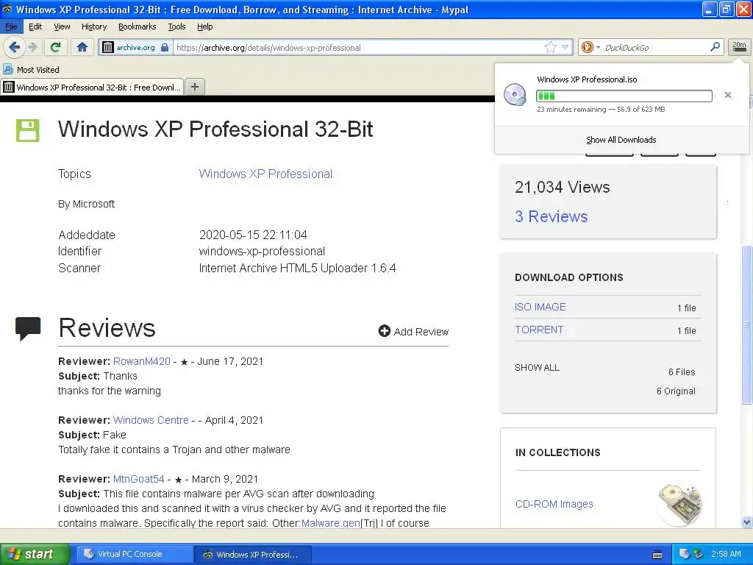Viewport: 753px width, 565px height.
Task: Click the scrollbar down arrow
Action: [746, 522]
